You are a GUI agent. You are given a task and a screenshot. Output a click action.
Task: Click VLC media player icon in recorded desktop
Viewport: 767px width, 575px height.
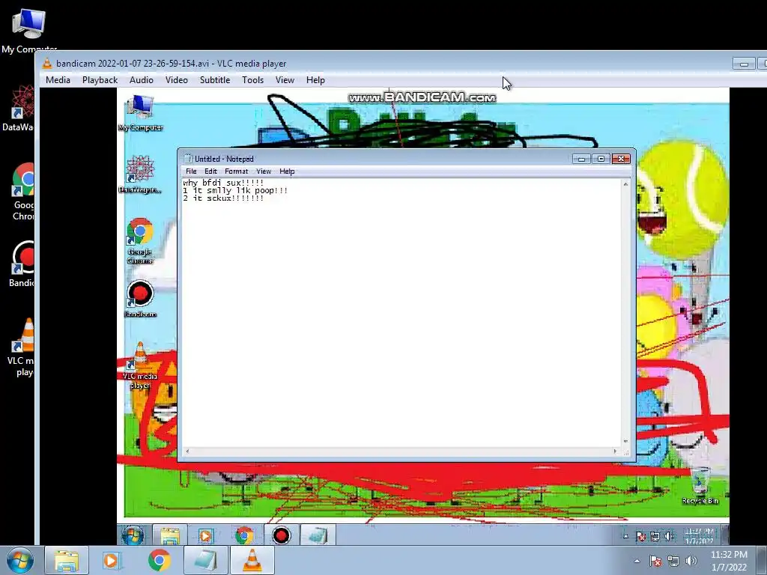[140, 365]
